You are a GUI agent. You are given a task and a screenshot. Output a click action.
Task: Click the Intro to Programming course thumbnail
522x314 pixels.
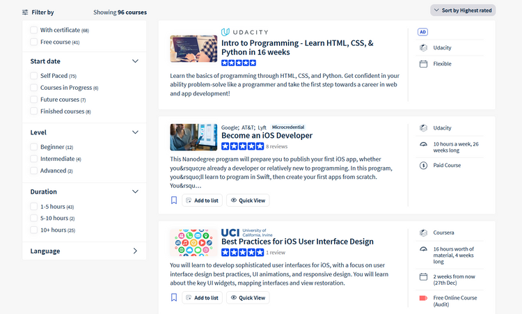point(193,49)
